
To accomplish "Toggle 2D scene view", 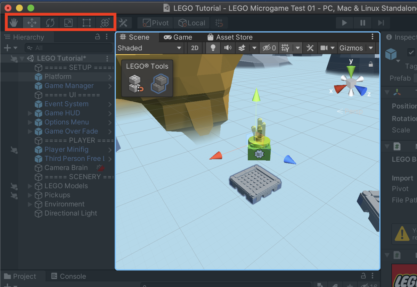I will [195, 48].
